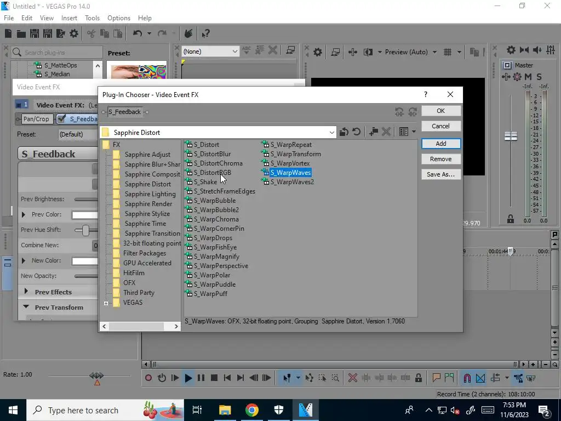Click the What's This help cursor icon
This screenshot has height=421, width=561.
point(205,33)
